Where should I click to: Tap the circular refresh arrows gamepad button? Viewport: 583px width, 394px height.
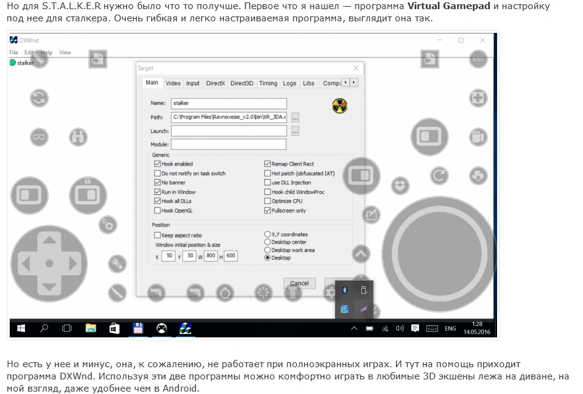39,98
